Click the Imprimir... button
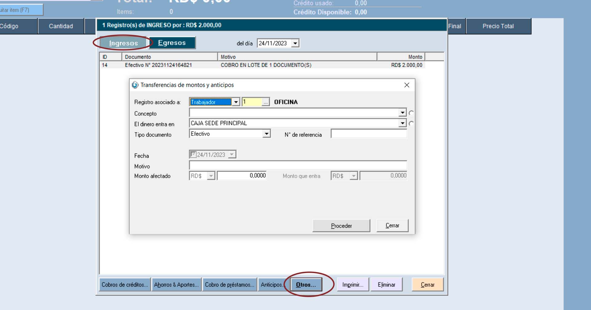 click(353, 284)
